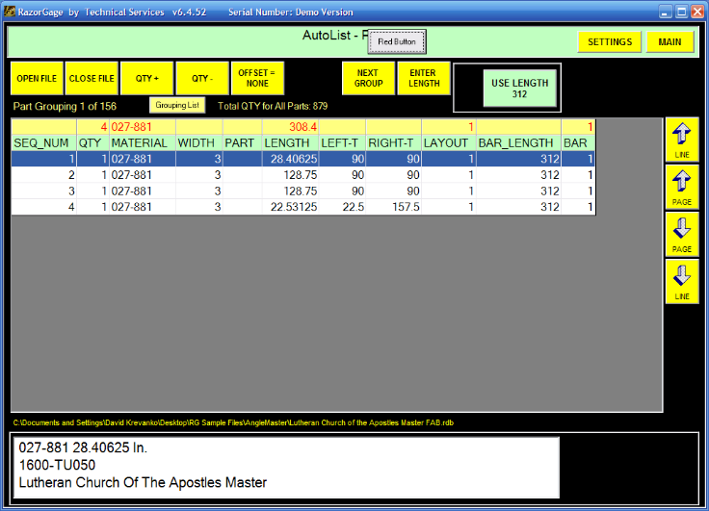Click the line up arrow icon
The height and width of the screenshot is (511, 709).
coord(681,138)
